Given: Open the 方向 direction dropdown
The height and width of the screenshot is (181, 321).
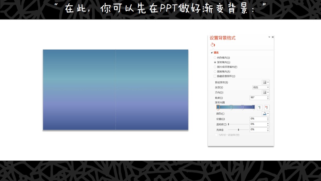Looking at the screenshot, I should tap(265, 93).
